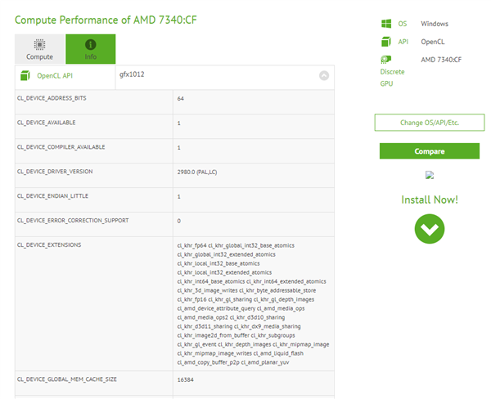This screenshot has width=491, height=399.
Task: Click the Discrete GPU card icon
Action: [x=385, y=59]
